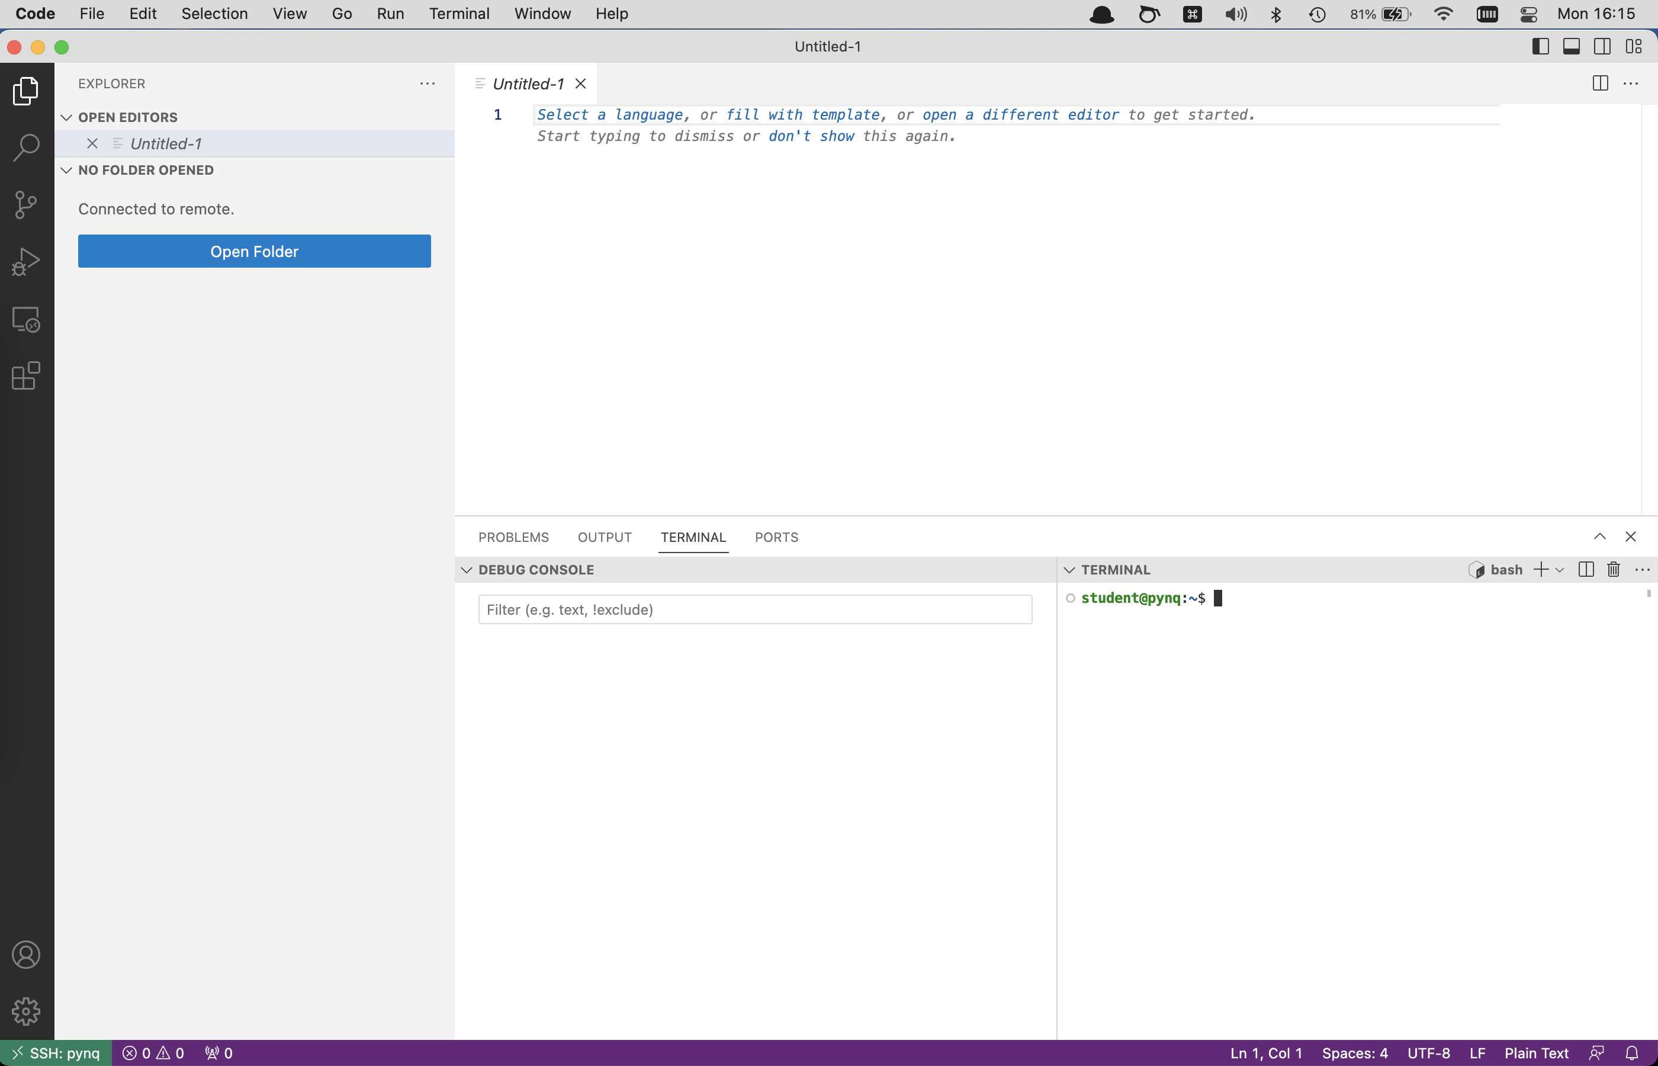Open the Run menu
The width and height of the screenshot is (1658, 1066).
tap(390, 14)
